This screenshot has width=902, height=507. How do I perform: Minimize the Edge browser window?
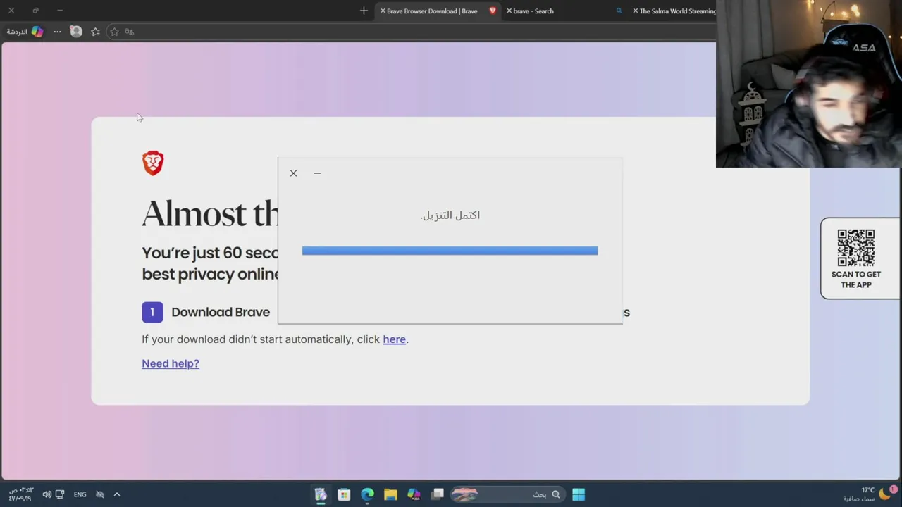[60, 11]
